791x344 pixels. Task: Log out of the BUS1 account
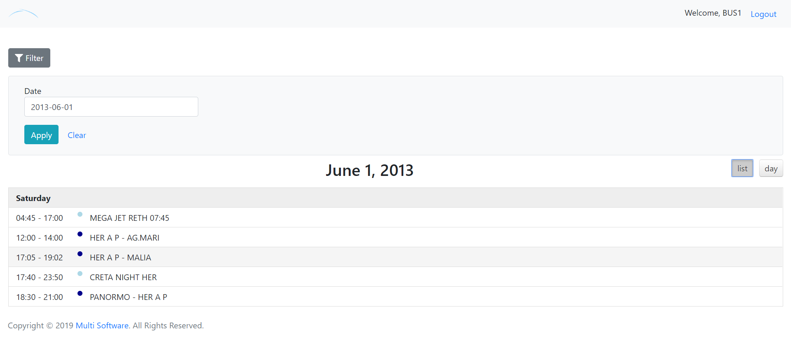click(763, 14)
